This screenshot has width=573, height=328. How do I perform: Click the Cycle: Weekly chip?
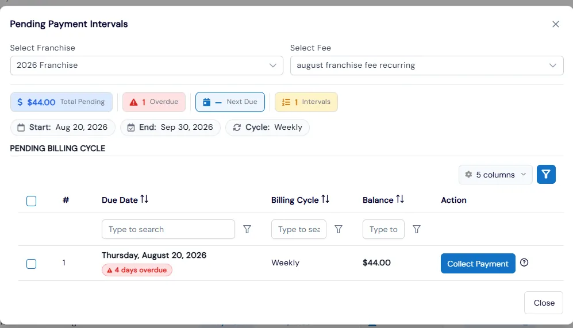267,128
